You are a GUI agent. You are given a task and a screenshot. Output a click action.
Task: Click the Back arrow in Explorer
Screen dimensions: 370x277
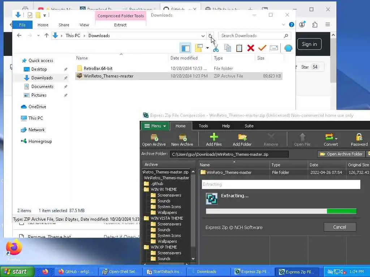(x=20, y=36)
